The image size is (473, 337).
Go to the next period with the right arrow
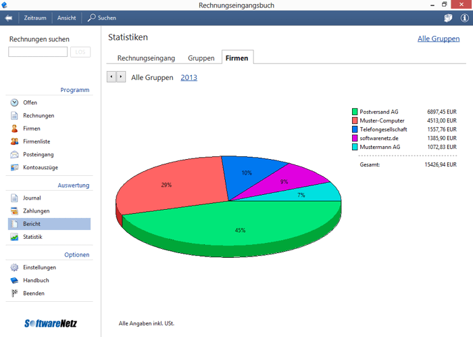pos(121,76)
